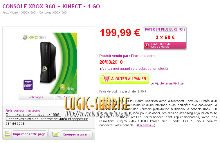Go to XBOX 360 breadcrumb category
220x143 pixels.
coord(28,12)
